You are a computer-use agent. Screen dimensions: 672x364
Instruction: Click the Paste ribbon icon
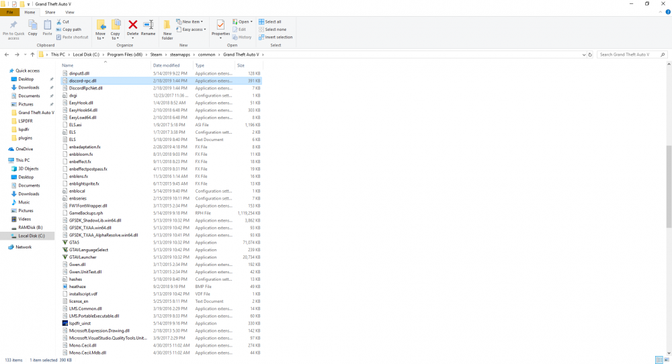(x=47, y=25)
